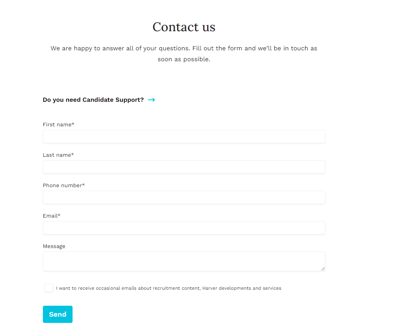Click the Message box resize handle
This screenshot has width=415, height=326.
323,268
